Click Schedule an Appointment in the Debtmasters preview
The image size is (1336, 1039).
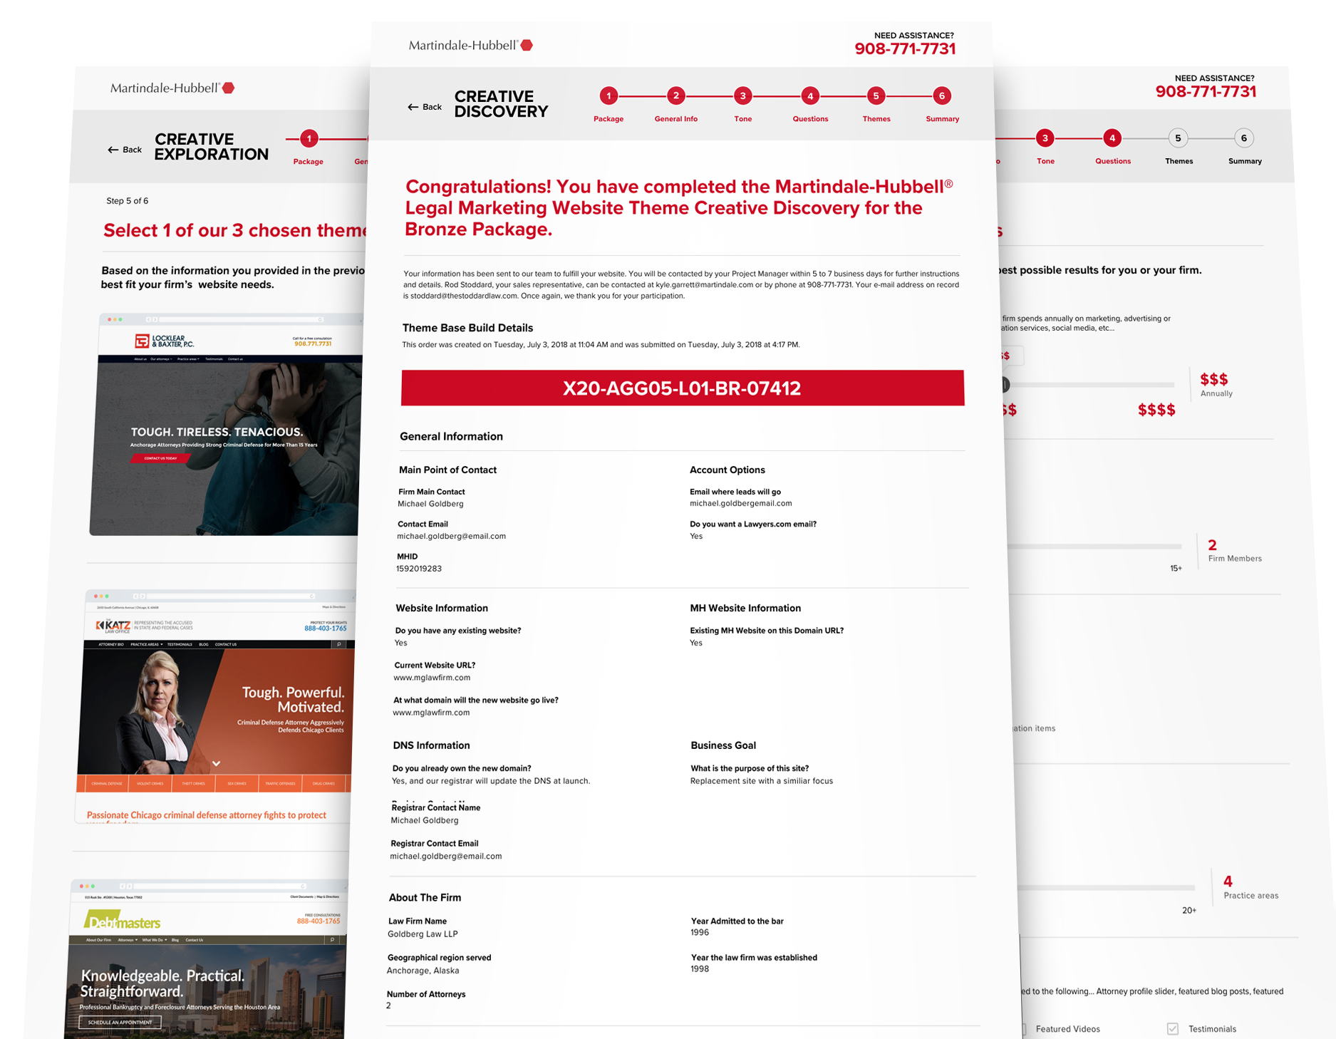(120, 1022)
